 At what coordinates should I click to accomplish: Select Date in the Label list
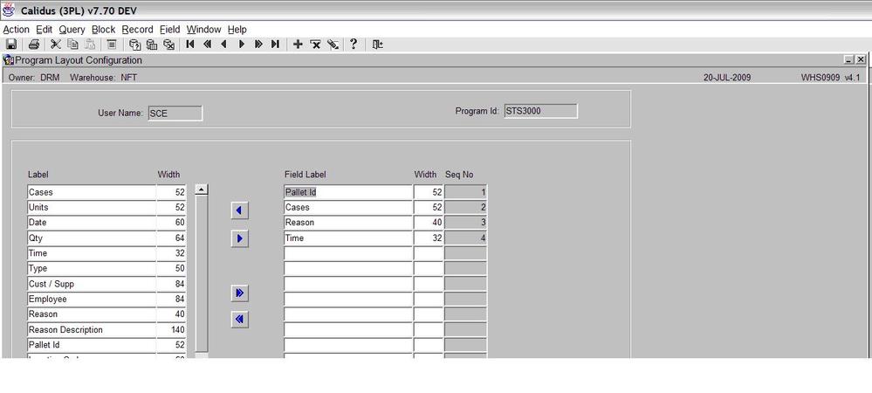(x=92, y=223)
